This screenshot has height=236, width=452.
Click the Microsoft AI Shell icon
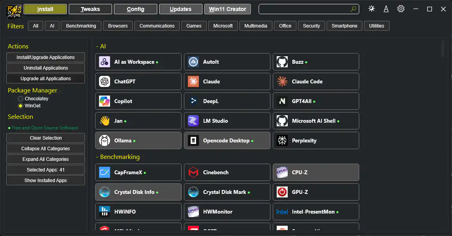pyautogui.click(x=282, y=121)
